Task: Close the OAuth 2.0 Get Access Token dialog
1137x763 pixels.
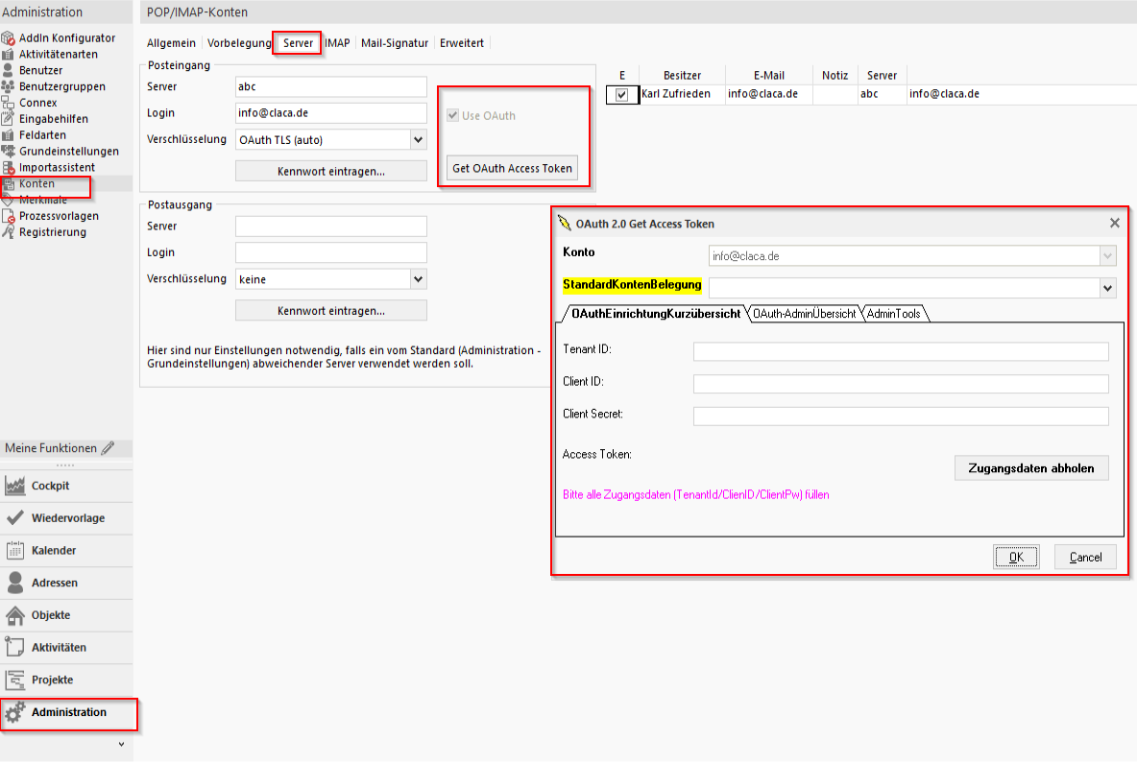Action: [1115, 224]
